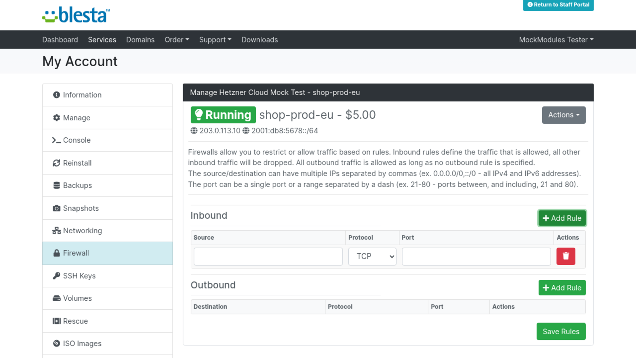Click the Manage gear icon
Image resolution: width=636 pixels, height=358 pixels.
(57, 118)
